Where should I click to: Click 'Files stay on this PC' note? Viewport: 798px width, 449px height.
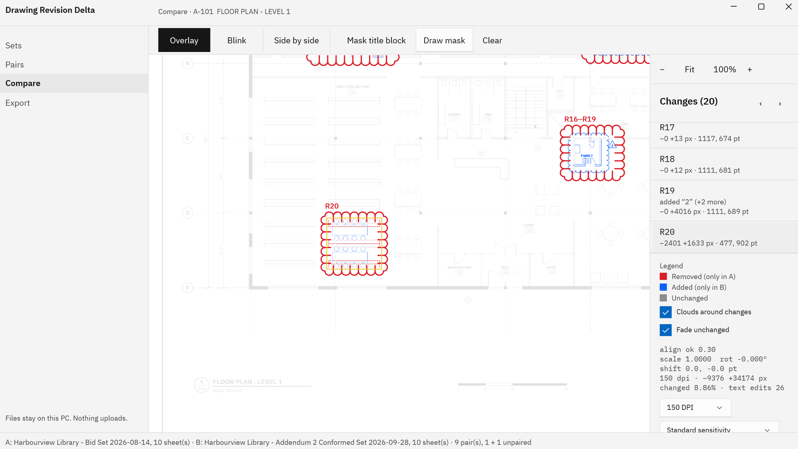[x=66, y=418]
